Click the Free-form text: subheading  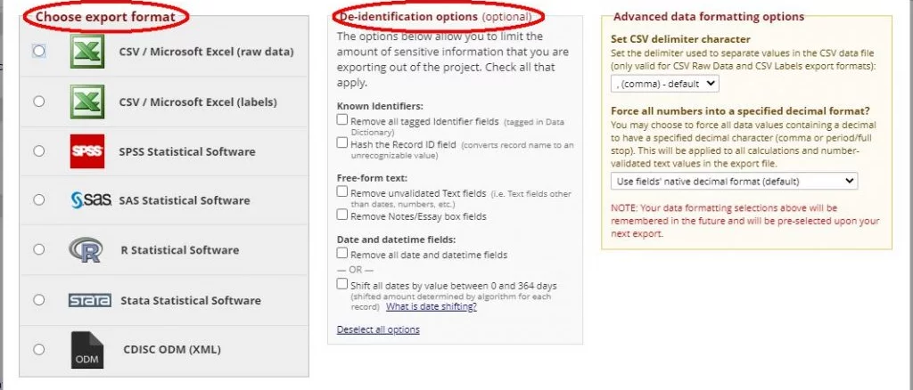(x=372, y=178)
